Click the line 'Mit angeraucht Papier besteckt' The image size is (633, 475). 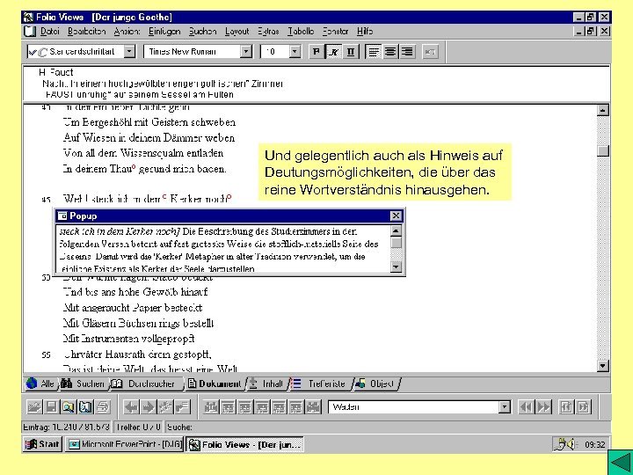pos(133,308)
